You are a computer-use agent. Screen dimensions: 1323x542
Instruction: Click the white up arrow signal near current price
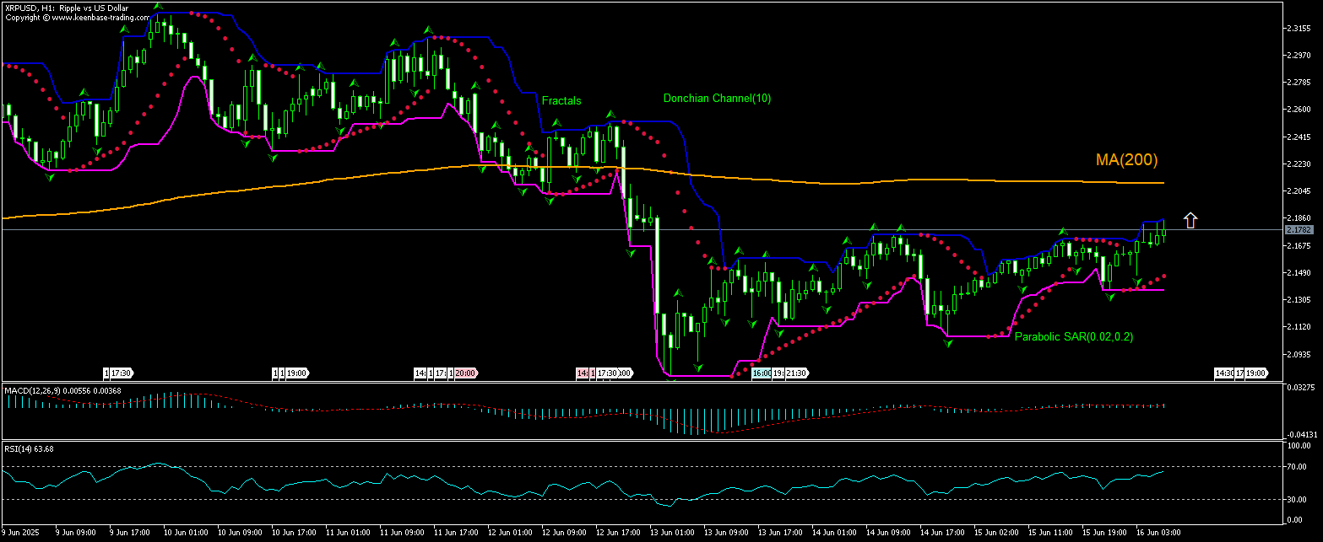pyautogui.click(x=1190, y=219)
